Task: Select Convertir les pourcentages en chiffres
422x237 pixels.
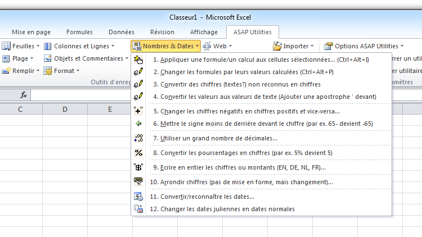Action: [x=261, y=153]
